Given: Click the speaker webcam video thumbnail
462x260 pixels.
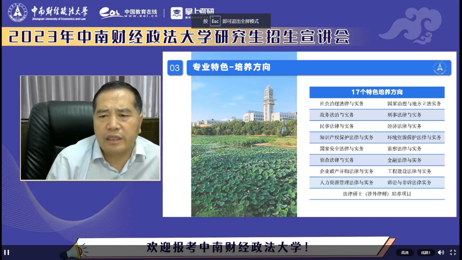Looking at the screenshot, I should click(x=90, y=128).
